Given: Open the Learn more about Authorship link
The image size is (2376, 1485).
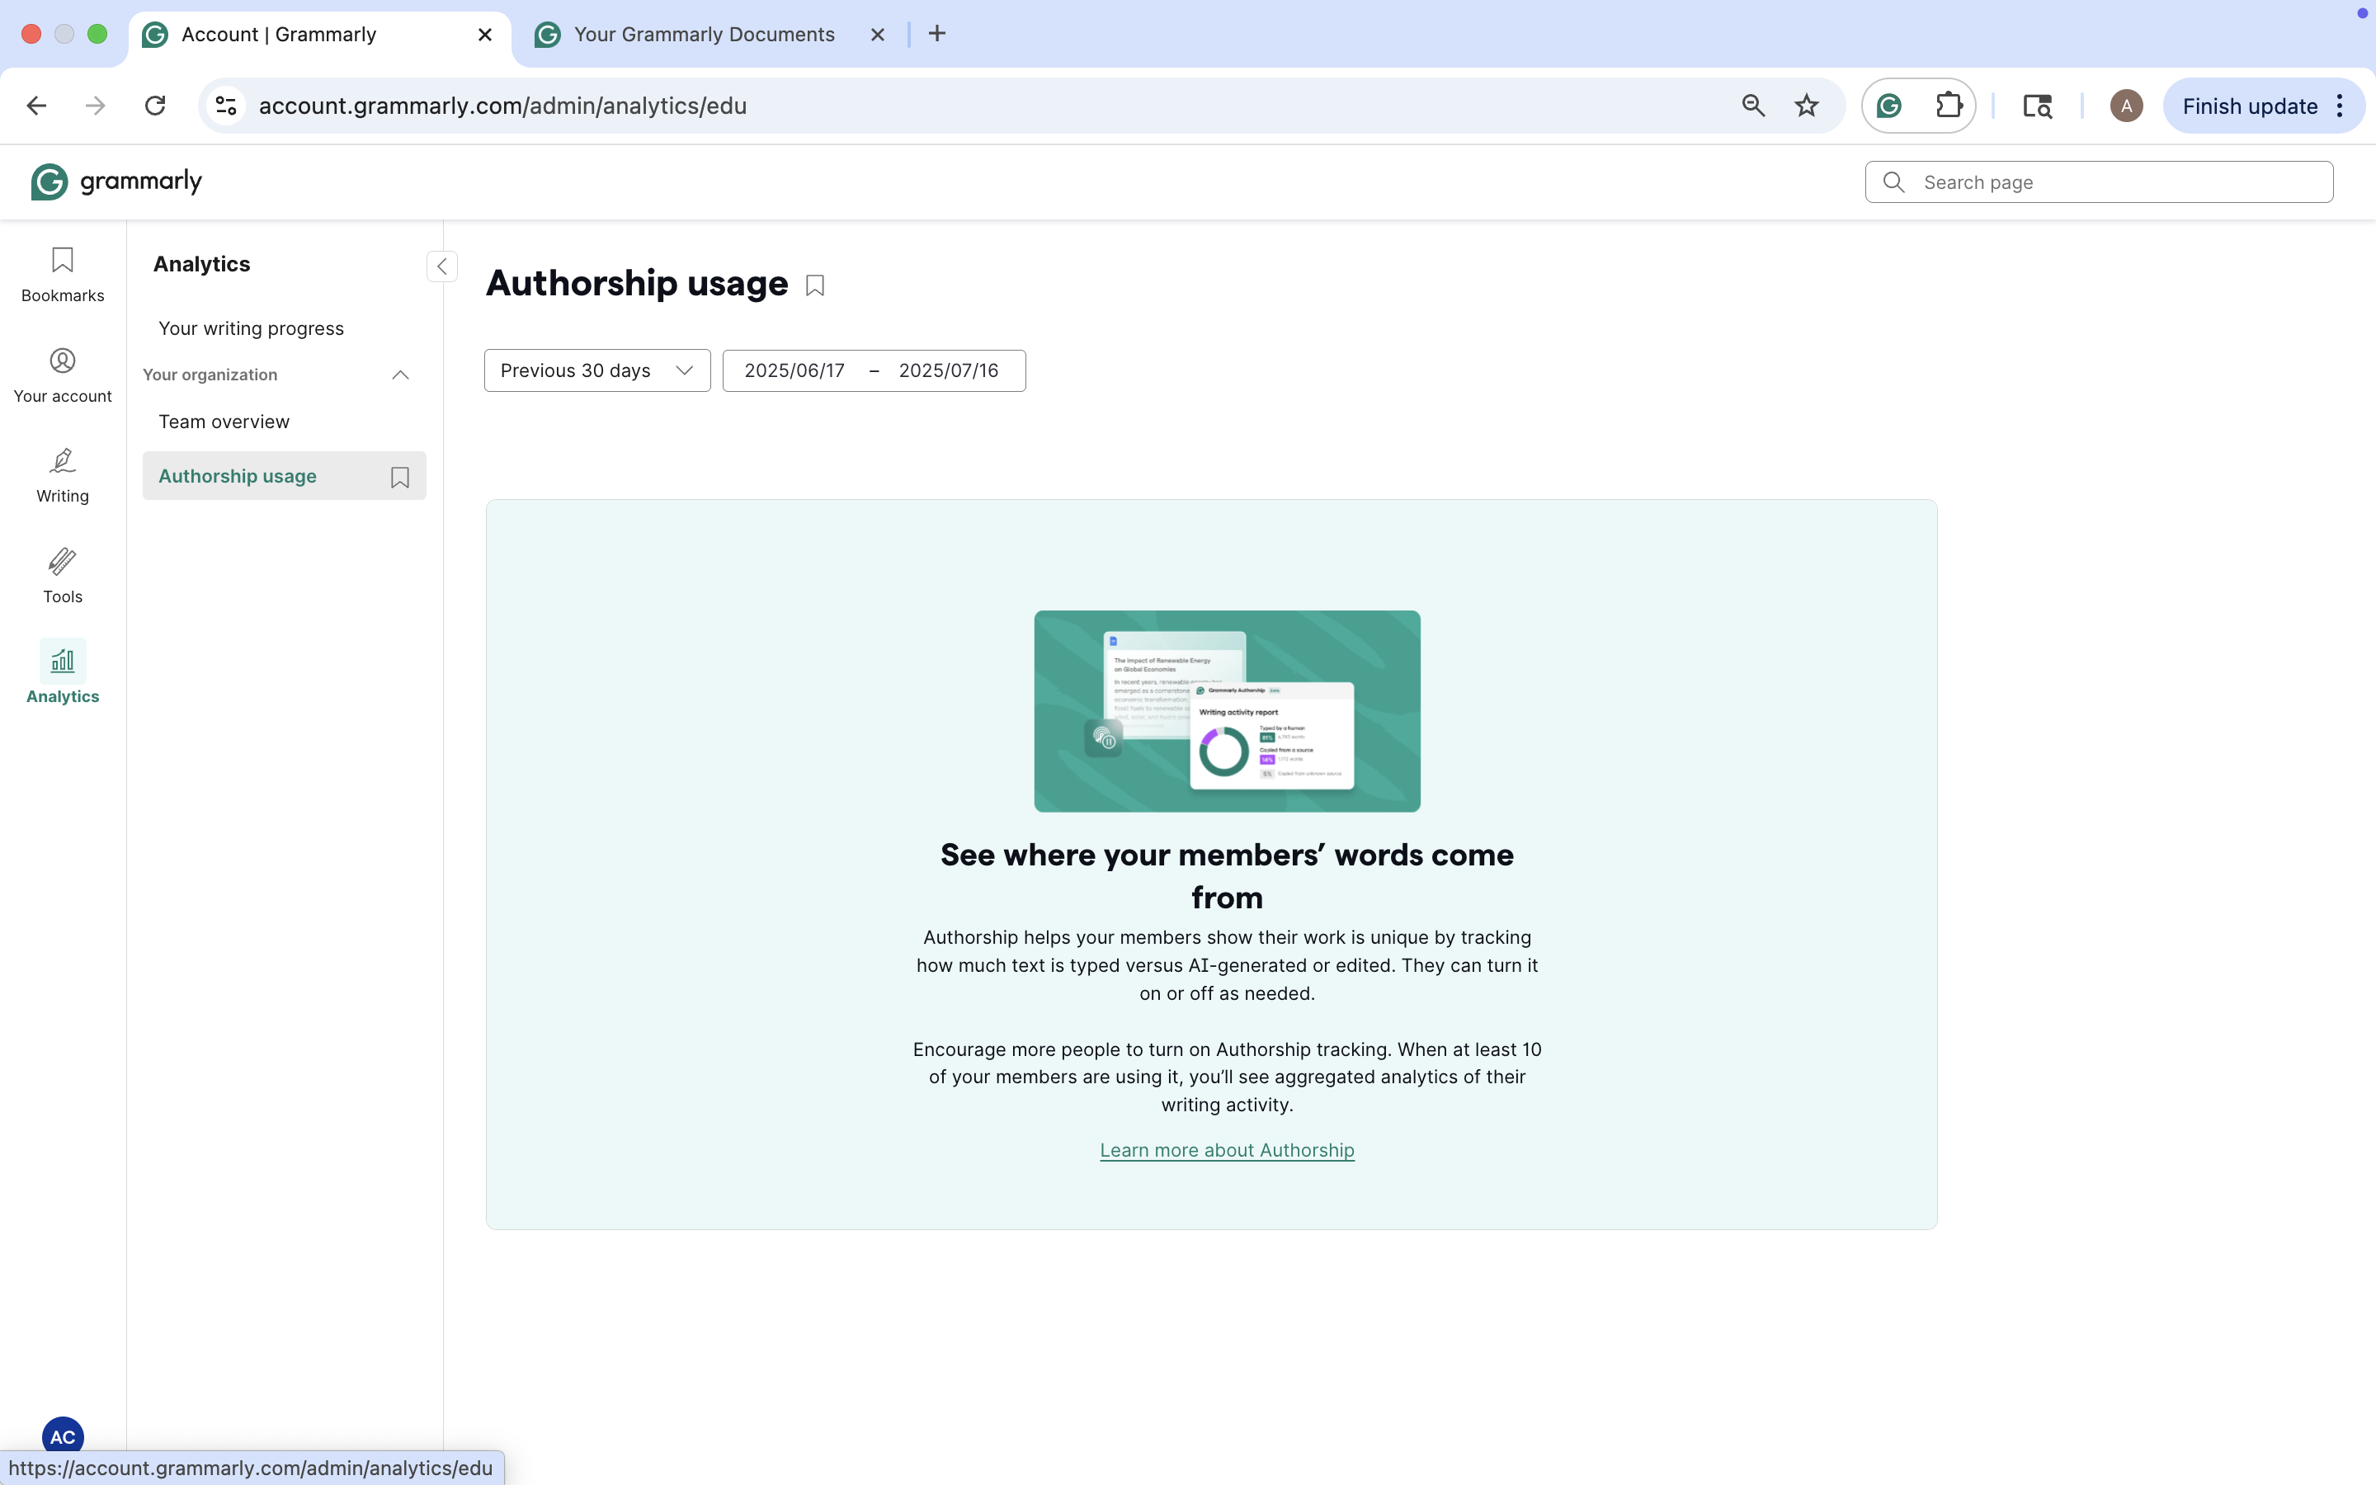Looking at the screenshot, I should tap(1226, 1150).
